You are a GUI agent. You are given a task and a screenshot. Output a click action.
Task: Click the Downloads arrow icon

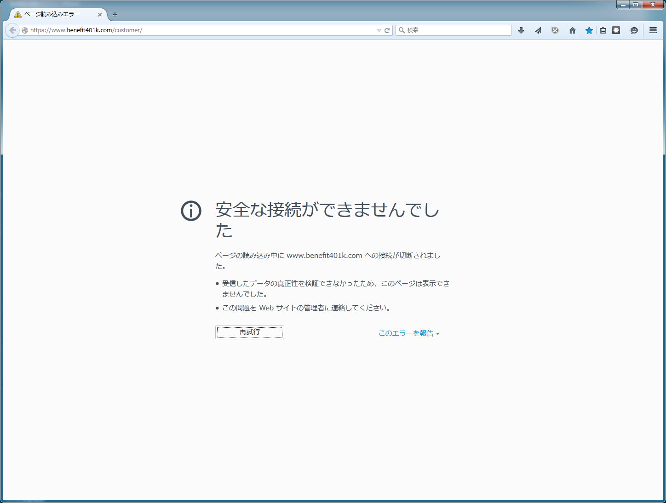tap(521, 30)
